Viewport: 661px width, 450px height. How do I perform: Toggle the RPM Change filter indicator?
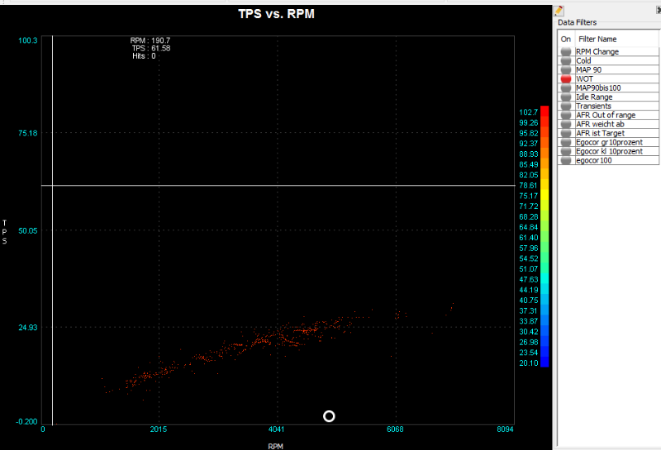(566, 52)
